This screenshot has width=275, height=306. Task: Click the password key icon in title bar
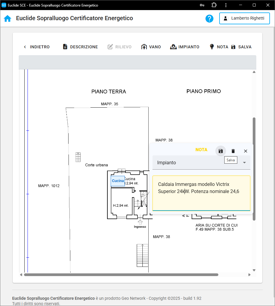(x=202, y=5)
